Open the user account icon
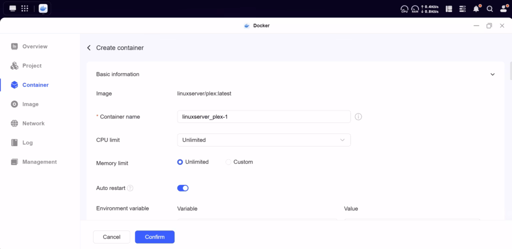Screen dimensions: 512x249 [502, 8]
